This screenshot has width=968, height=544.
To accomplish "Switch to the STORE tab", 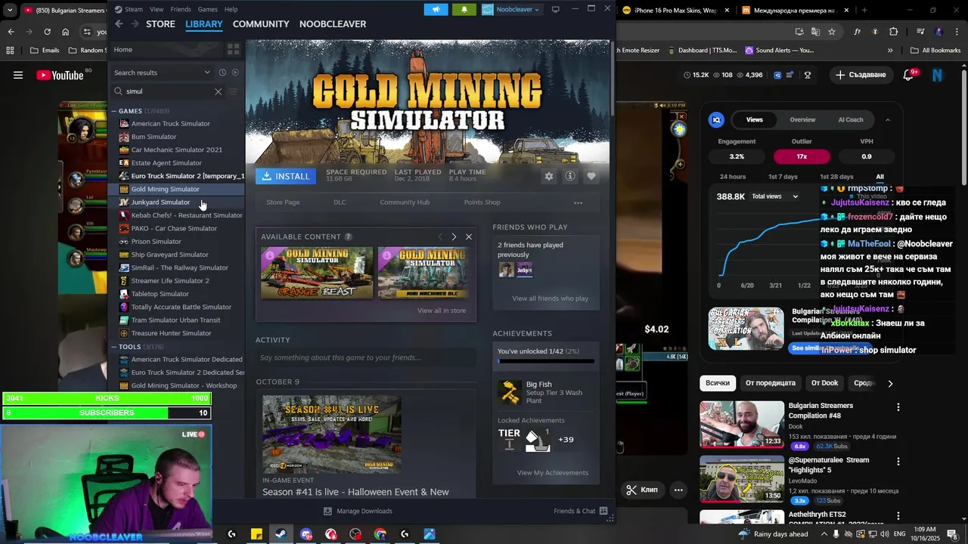I will click(x=160, y=24).
